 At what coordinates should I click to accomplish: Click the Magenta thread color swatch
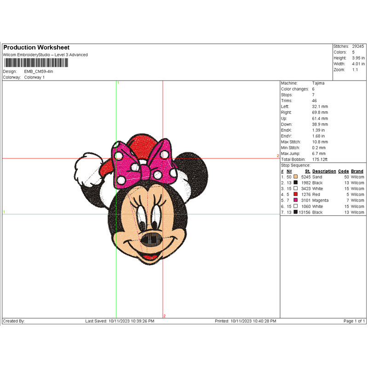tap(295, 201)
